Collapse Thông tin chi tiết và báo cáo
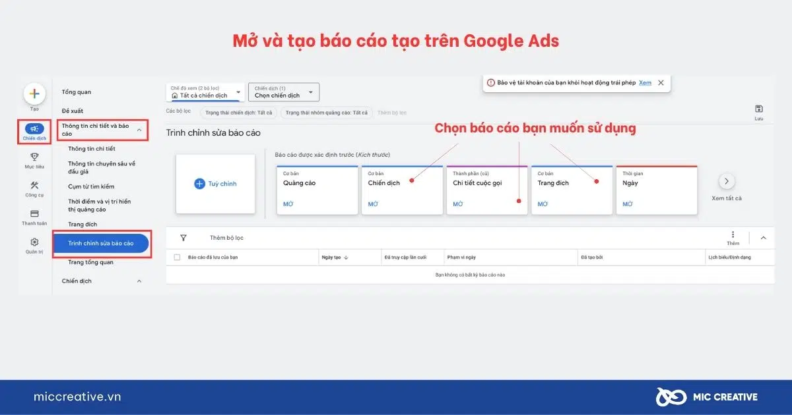This screenshot has width=792, height=415. click(139, 130)
